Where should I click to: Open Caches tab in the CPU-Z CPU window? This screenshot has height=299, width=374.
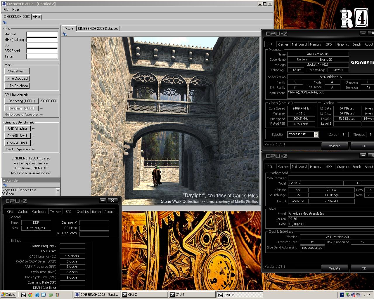coord(283,44)
